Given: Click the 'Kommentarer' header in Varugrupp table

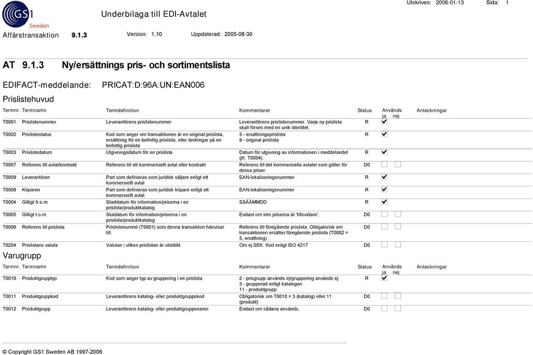Looking at the screenshot, I should [x=255, y=267].
